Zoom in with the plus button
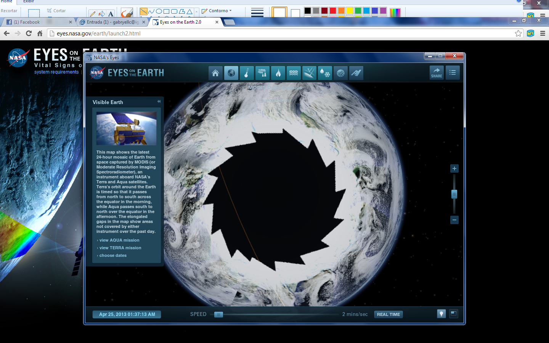549x343 pixels. [x=454, y=168]
